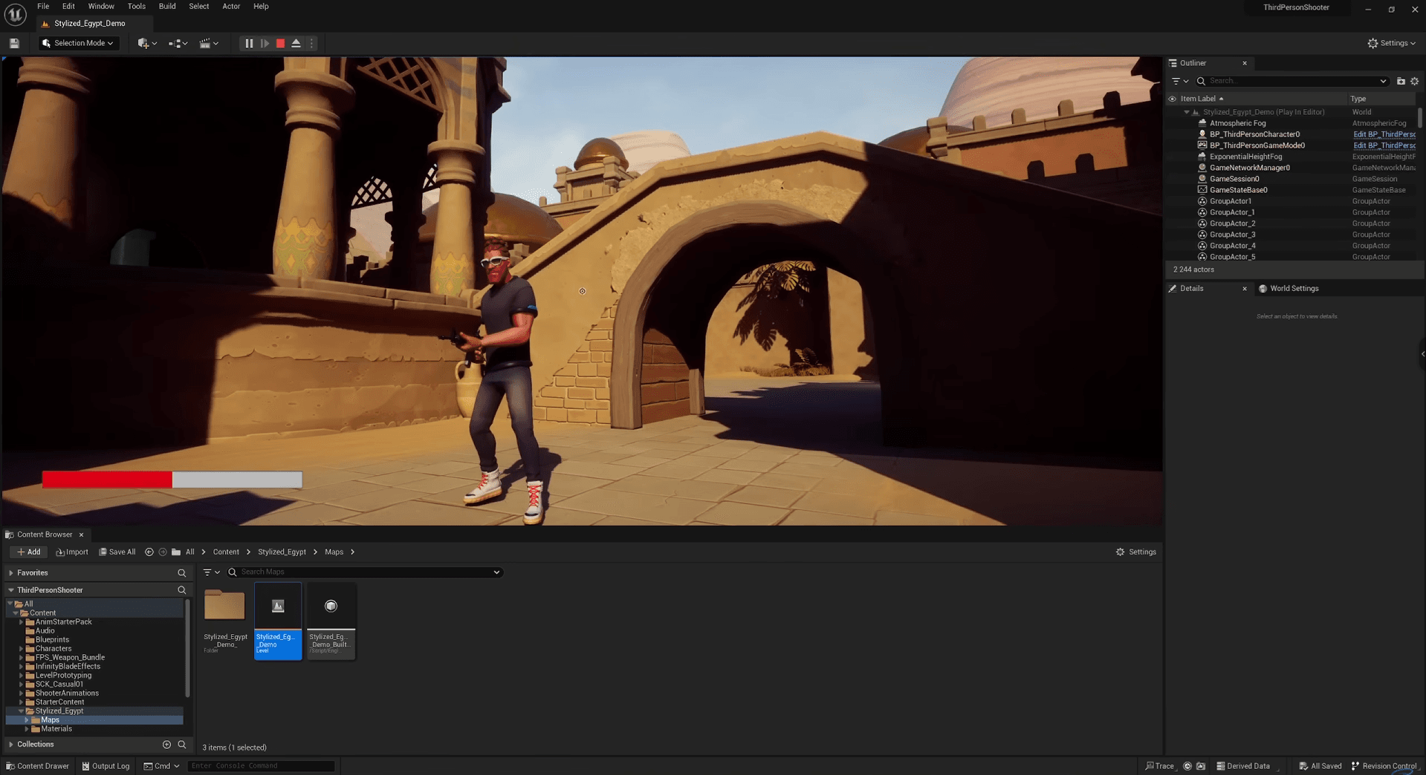Image resolution: width=1426 pixels, height=775 pixels.
Task: Open the Selection Mode dropdown
Action: coord(79,43)
